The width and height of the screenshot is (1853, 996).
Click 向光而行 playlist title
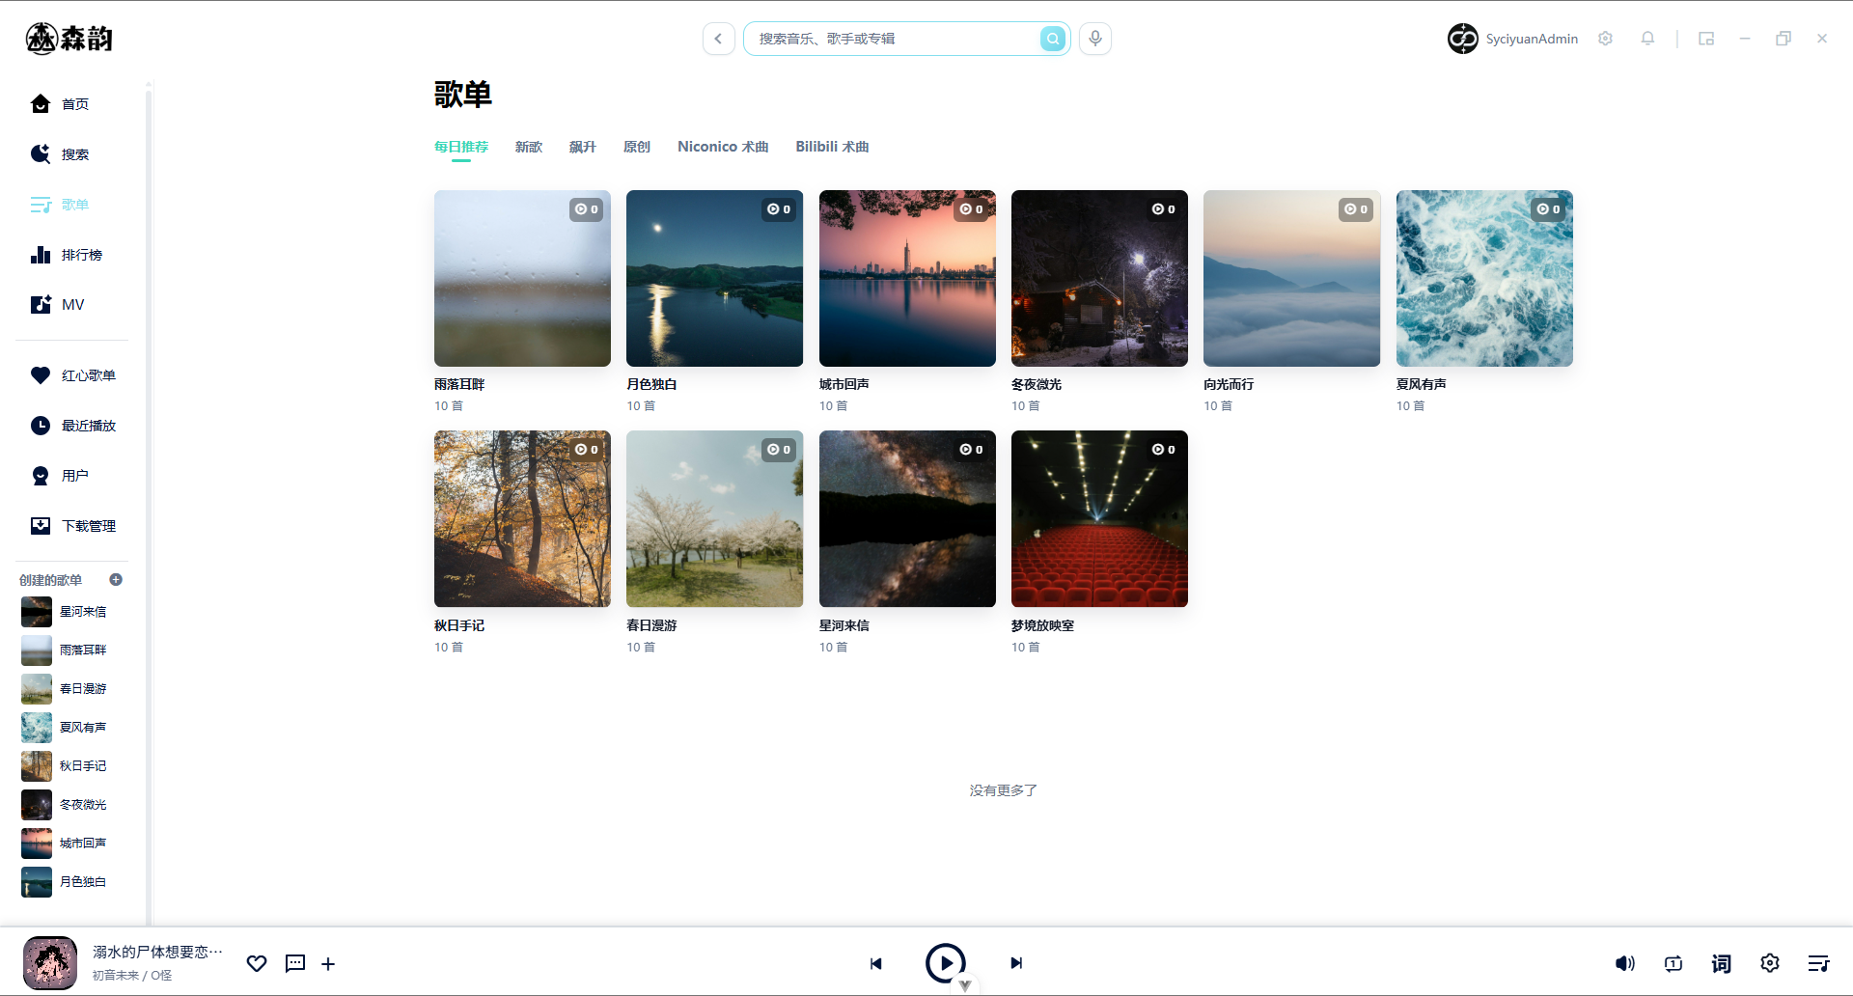point(1229,384)
